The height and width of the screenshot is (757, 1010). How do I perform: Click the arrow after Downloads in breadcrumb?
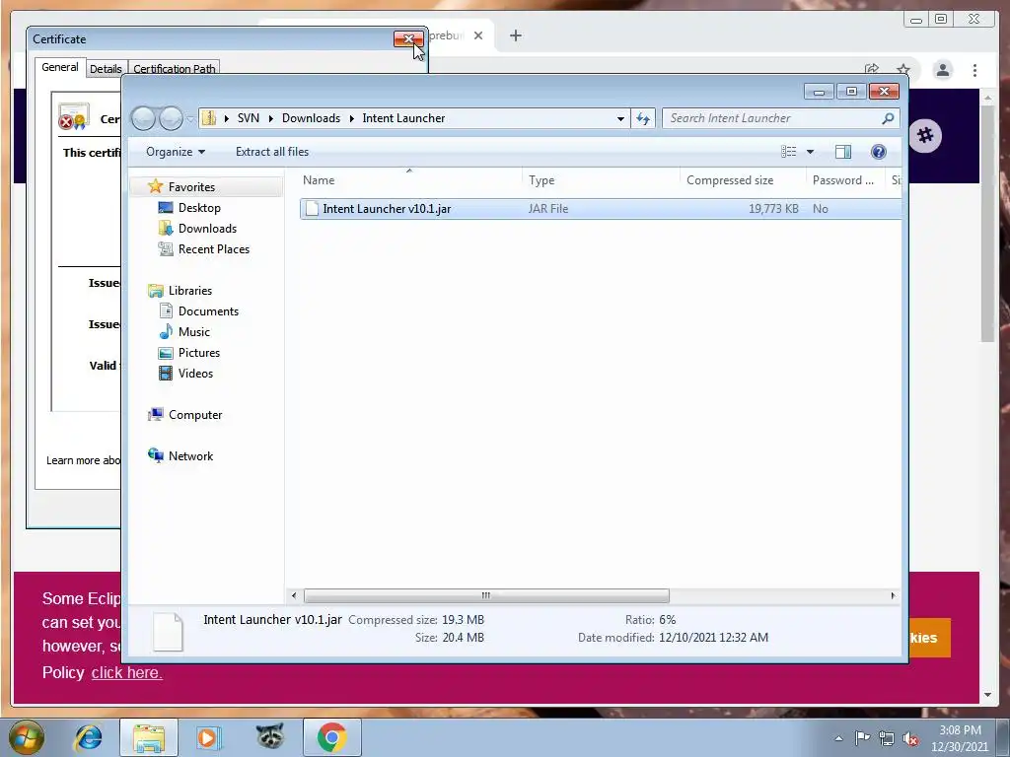coord(352,118)
